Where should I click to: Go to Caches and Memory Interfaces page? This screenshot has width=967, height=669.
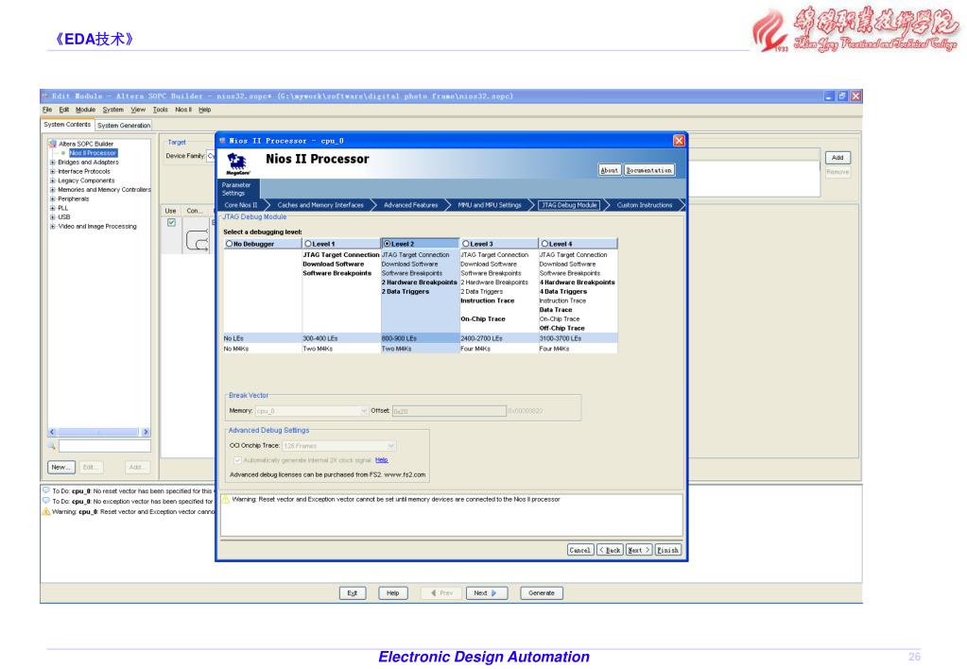(x=320, y=205)
